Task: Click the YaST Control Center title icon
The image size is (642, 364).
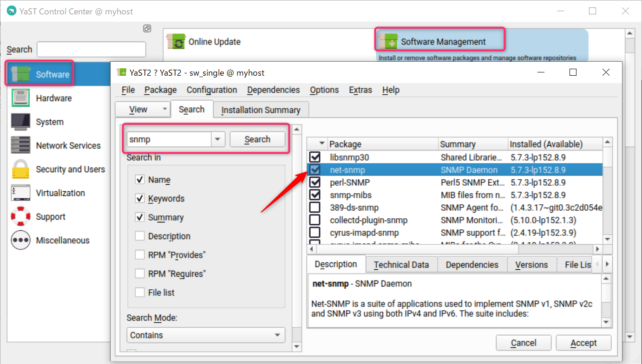Action: pos(11,12)
